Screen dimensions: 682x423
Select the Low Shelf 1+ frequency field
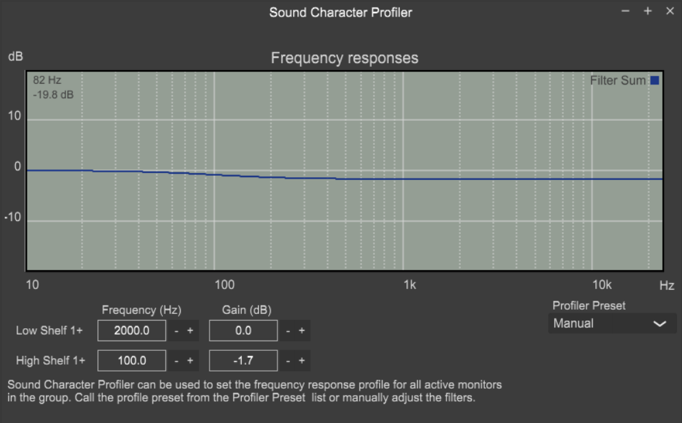coord(132,331)
